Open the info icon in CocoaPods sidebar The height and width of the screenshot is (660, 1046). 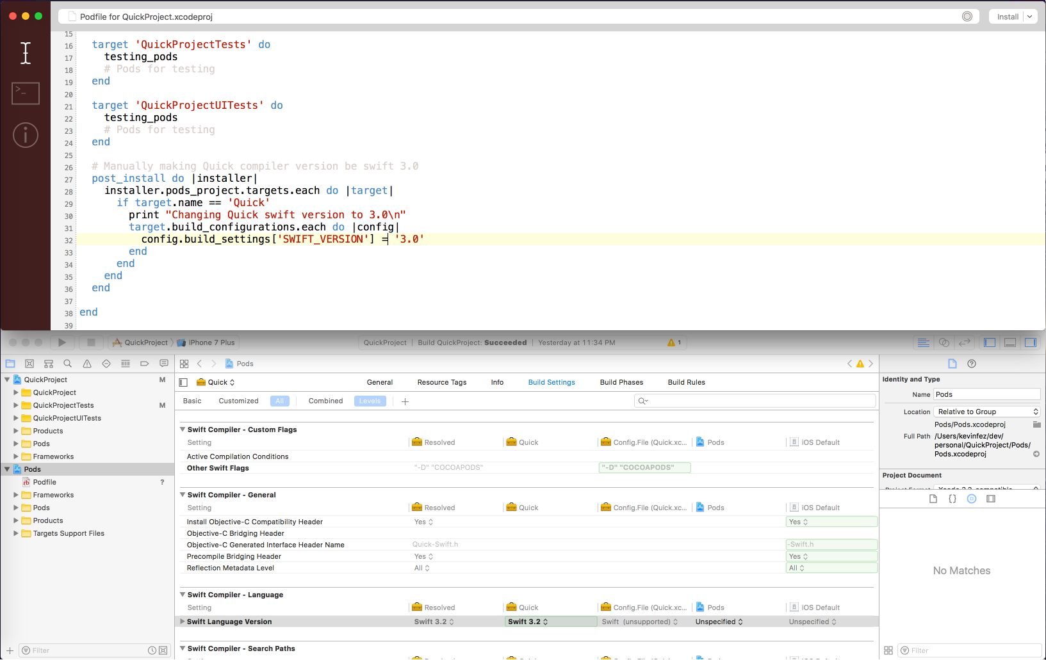click(x=26, y=135)
